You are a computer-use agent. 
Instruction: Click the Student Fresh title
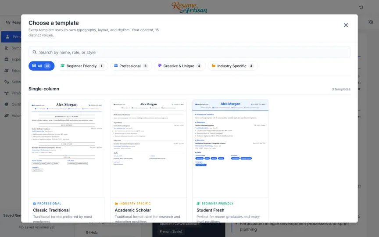point(210,210)
